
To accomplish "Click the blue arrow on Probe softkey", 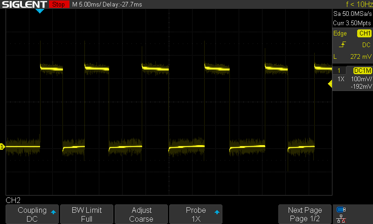I will 217,212.
